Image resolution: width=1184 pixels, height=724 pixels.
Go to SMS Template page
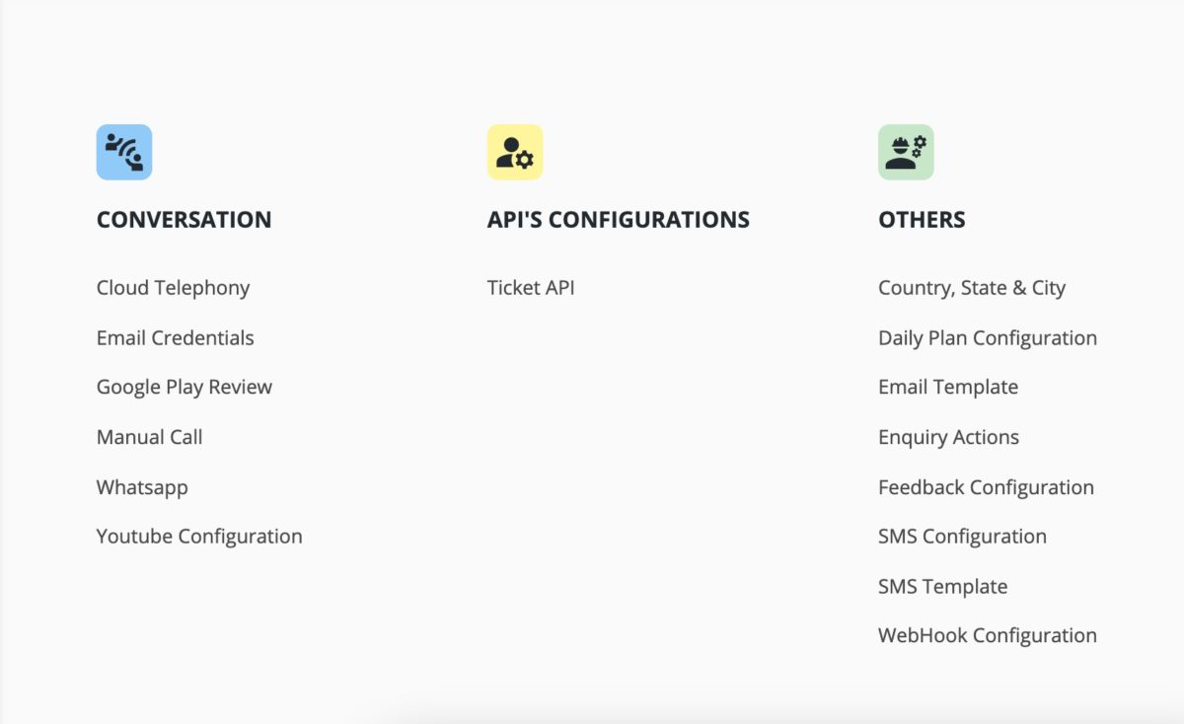pyautogui.click(x=942, y=586)
